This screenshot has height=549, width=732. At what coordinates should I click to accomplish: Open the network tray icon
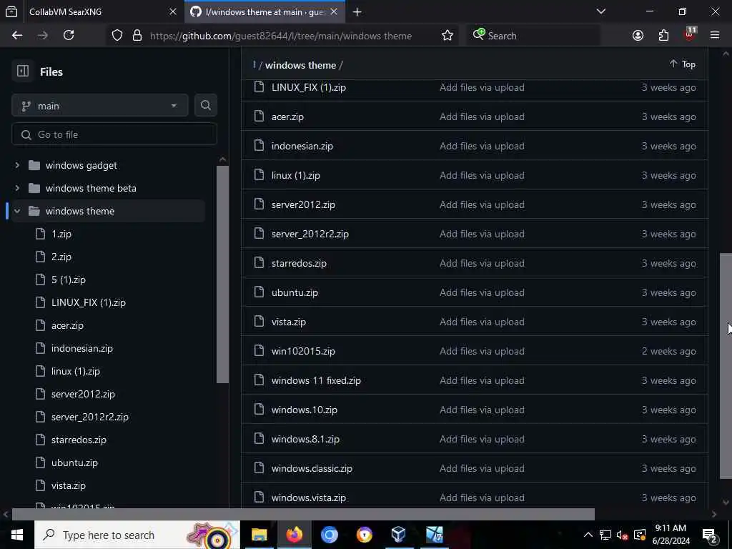[x=605, y=535]
